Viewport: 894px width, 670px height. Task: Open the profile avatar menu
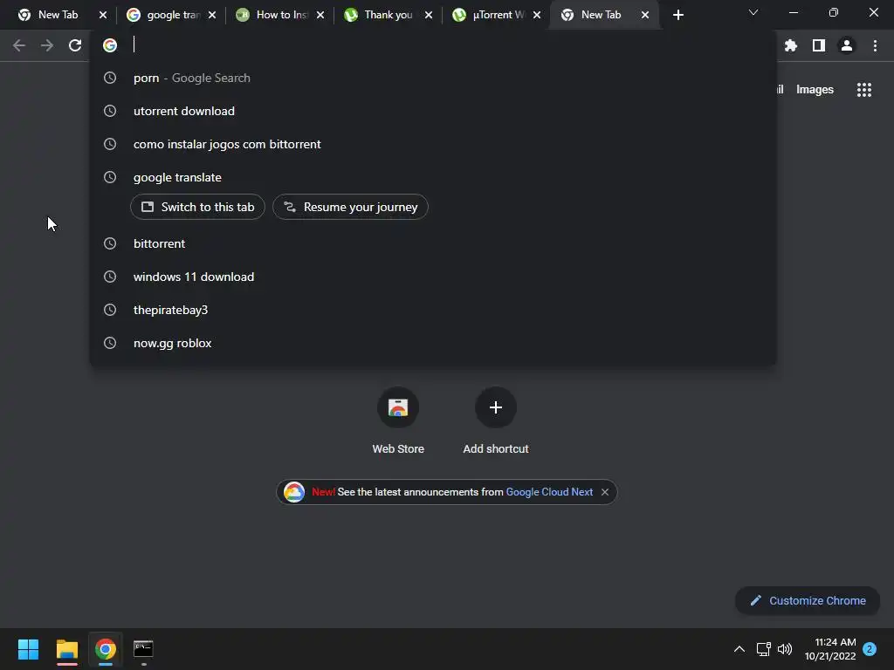pyautogui.click(x=847, y=45)
